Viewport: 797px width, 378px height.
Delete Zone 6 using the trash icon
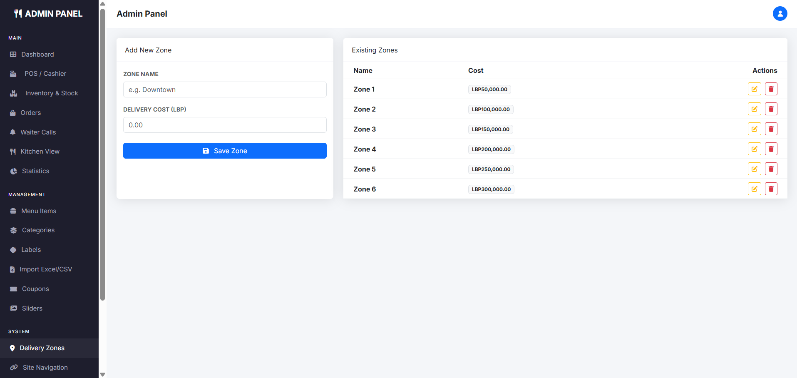pos(771,189)
